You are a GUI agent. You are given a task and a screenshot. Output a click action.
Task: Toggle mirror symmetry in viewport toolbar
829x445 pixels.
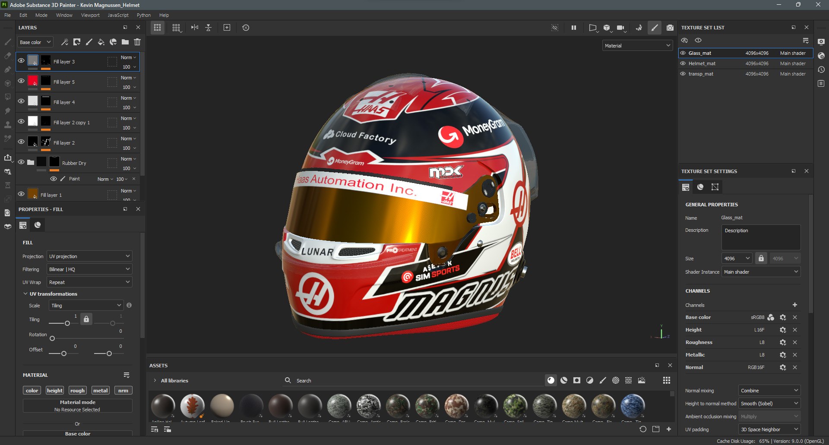coord(195,28)
